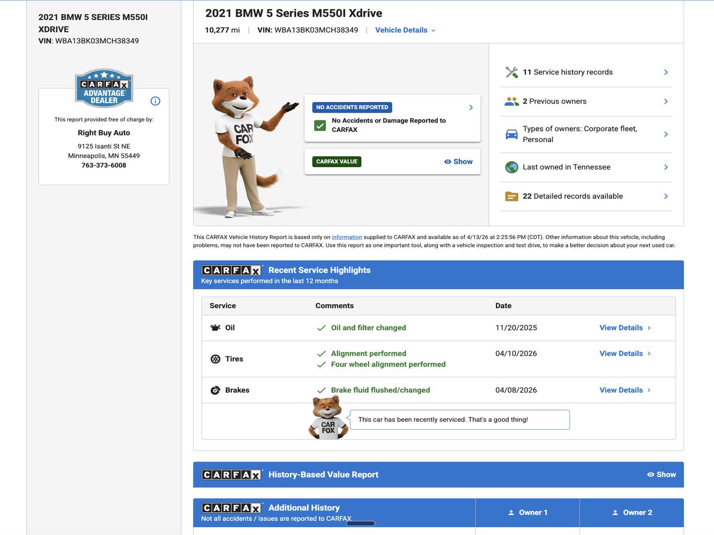Click the Tires service icon
The width and height of the screenshot is (714, 535).
(215, 359)
